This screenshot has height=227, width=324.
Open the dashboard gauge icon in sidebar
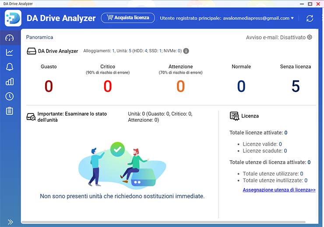[x=9, y=38]
